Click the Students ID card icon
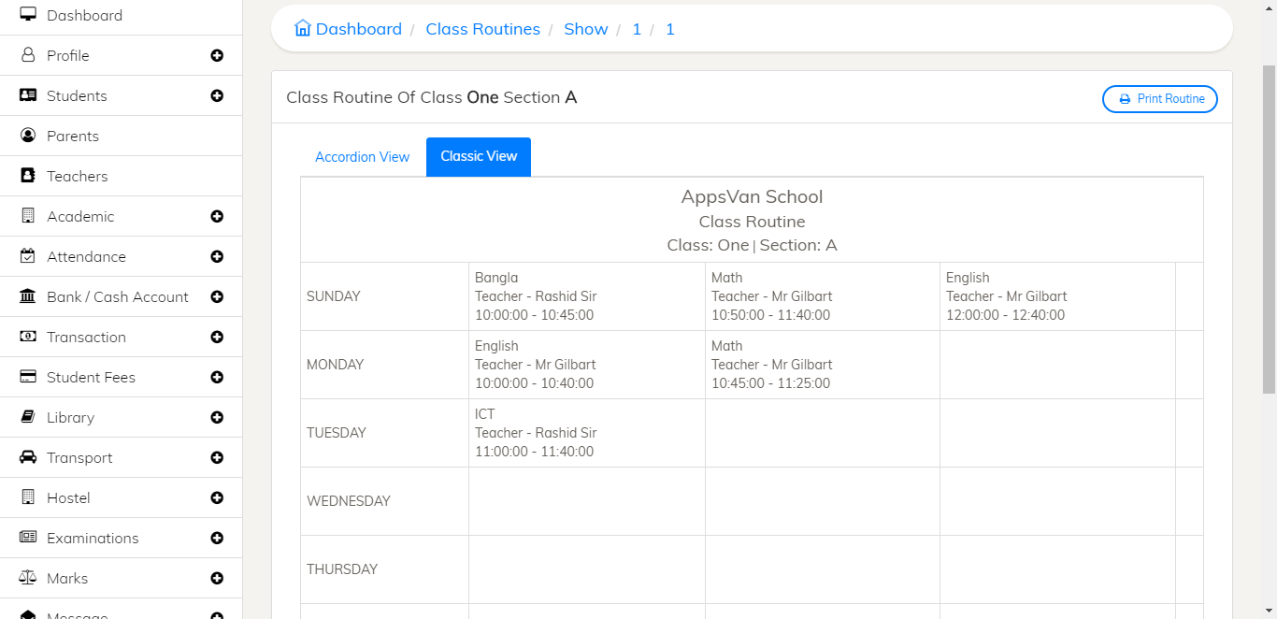 tap(28, 95)
